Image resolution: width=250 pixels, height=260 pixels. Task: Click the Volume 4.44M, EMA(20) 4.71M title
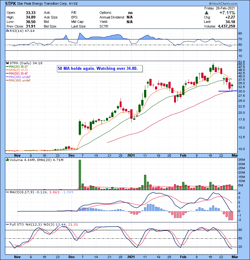[x=36, y=160]
